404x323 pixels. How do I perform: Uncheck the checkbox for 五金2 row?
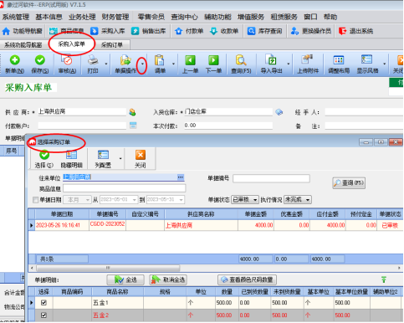click(x=43, y=315)
